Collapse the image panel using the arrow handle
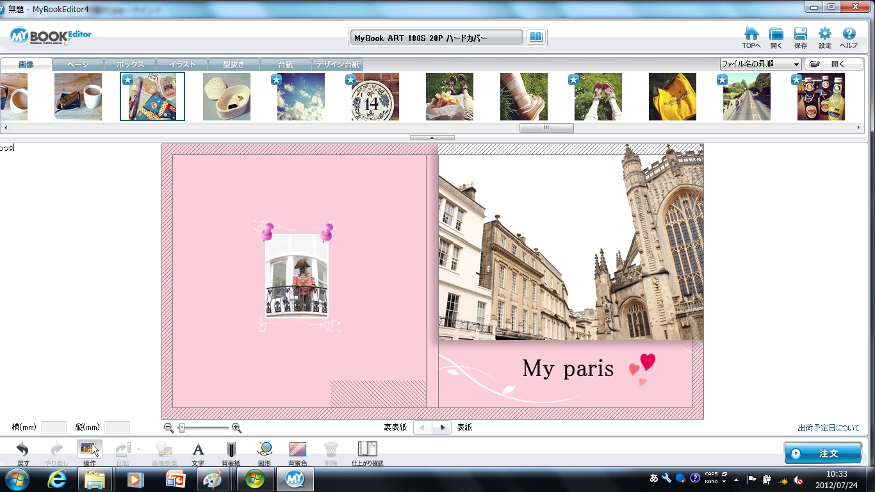This screenshot has width=875, height=492. pos(432,138)
